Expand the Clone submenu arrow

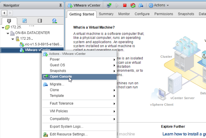[x=114, y=90]
